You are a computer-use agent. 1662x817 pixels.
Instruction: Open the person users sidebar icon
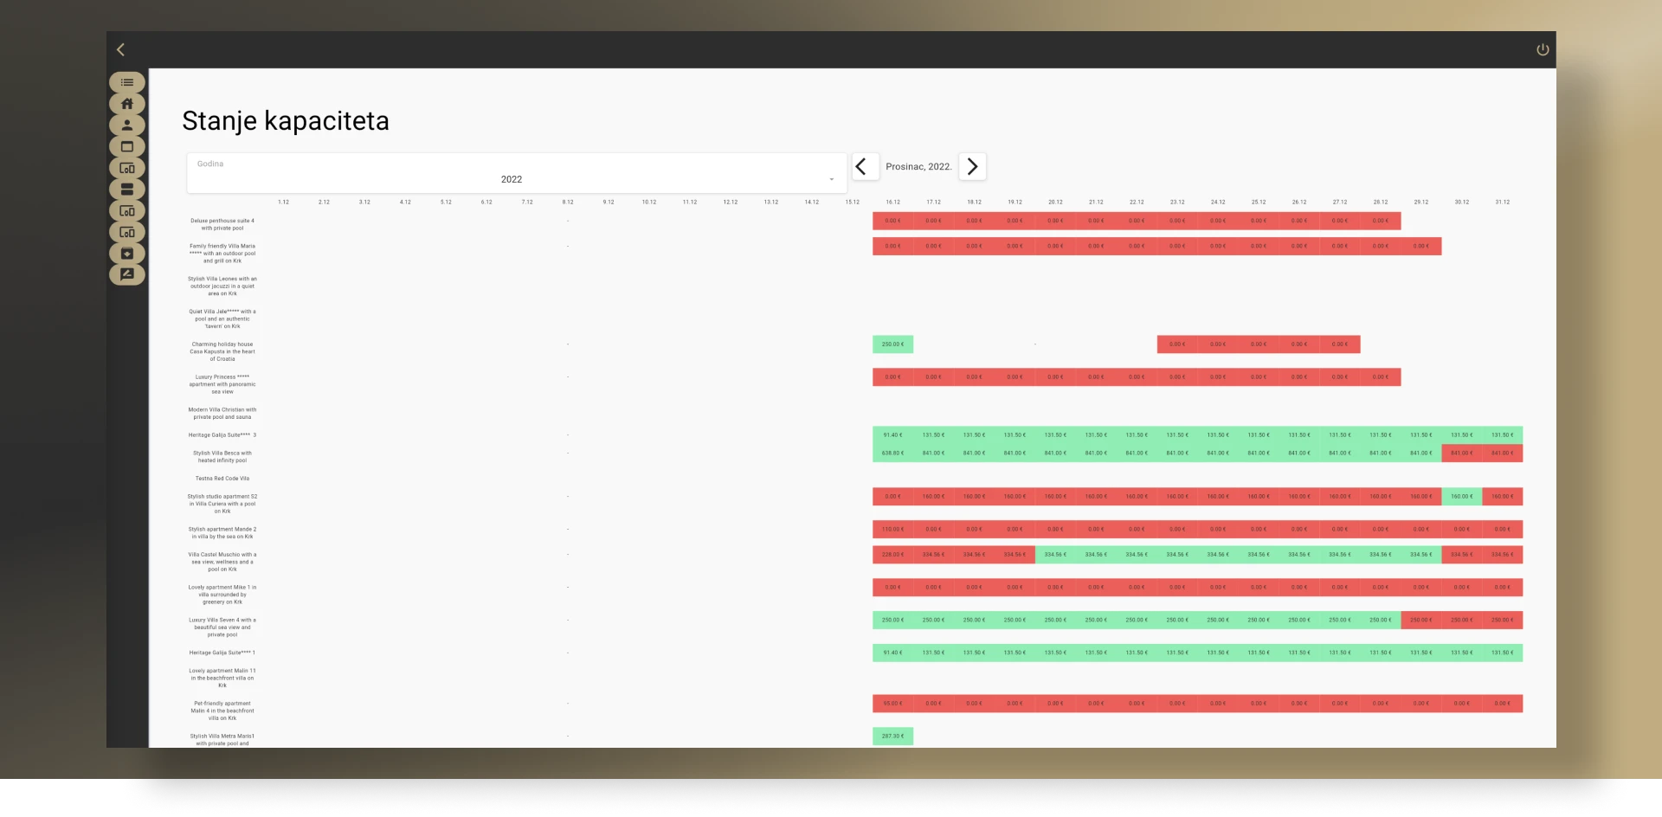click(x=127, y=125)
